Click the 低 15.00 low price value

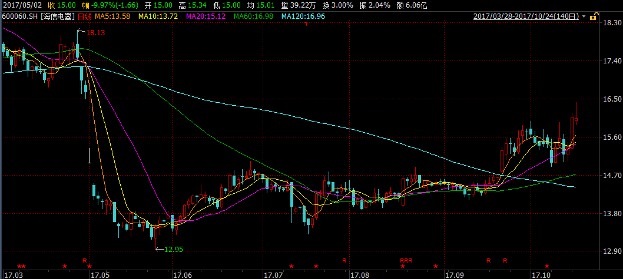(227, 5)
